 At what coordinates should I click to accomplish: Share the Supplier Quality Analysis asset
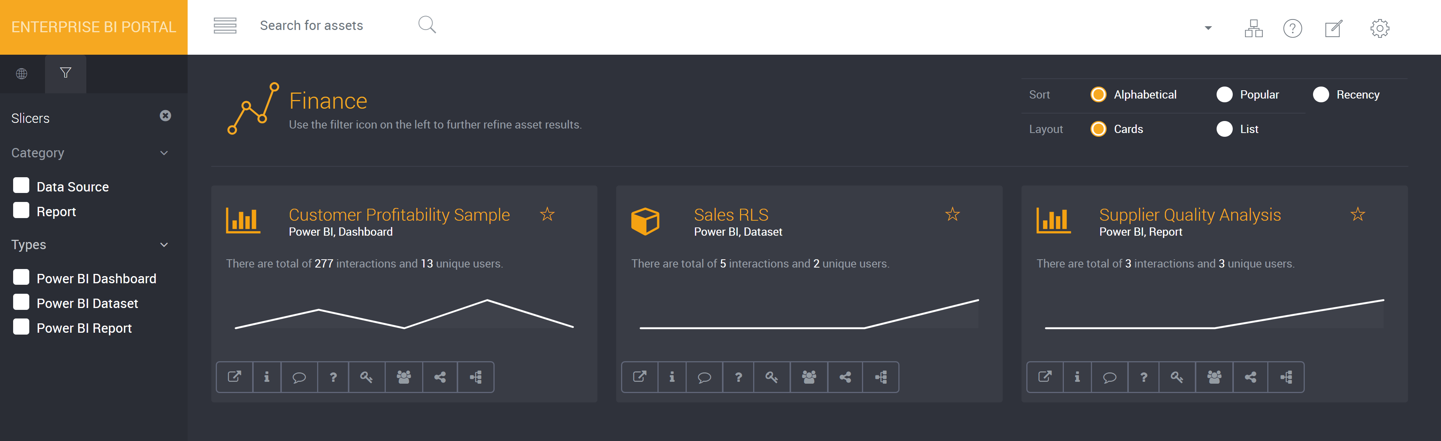pyautogui.click(x=1250, y=377)
